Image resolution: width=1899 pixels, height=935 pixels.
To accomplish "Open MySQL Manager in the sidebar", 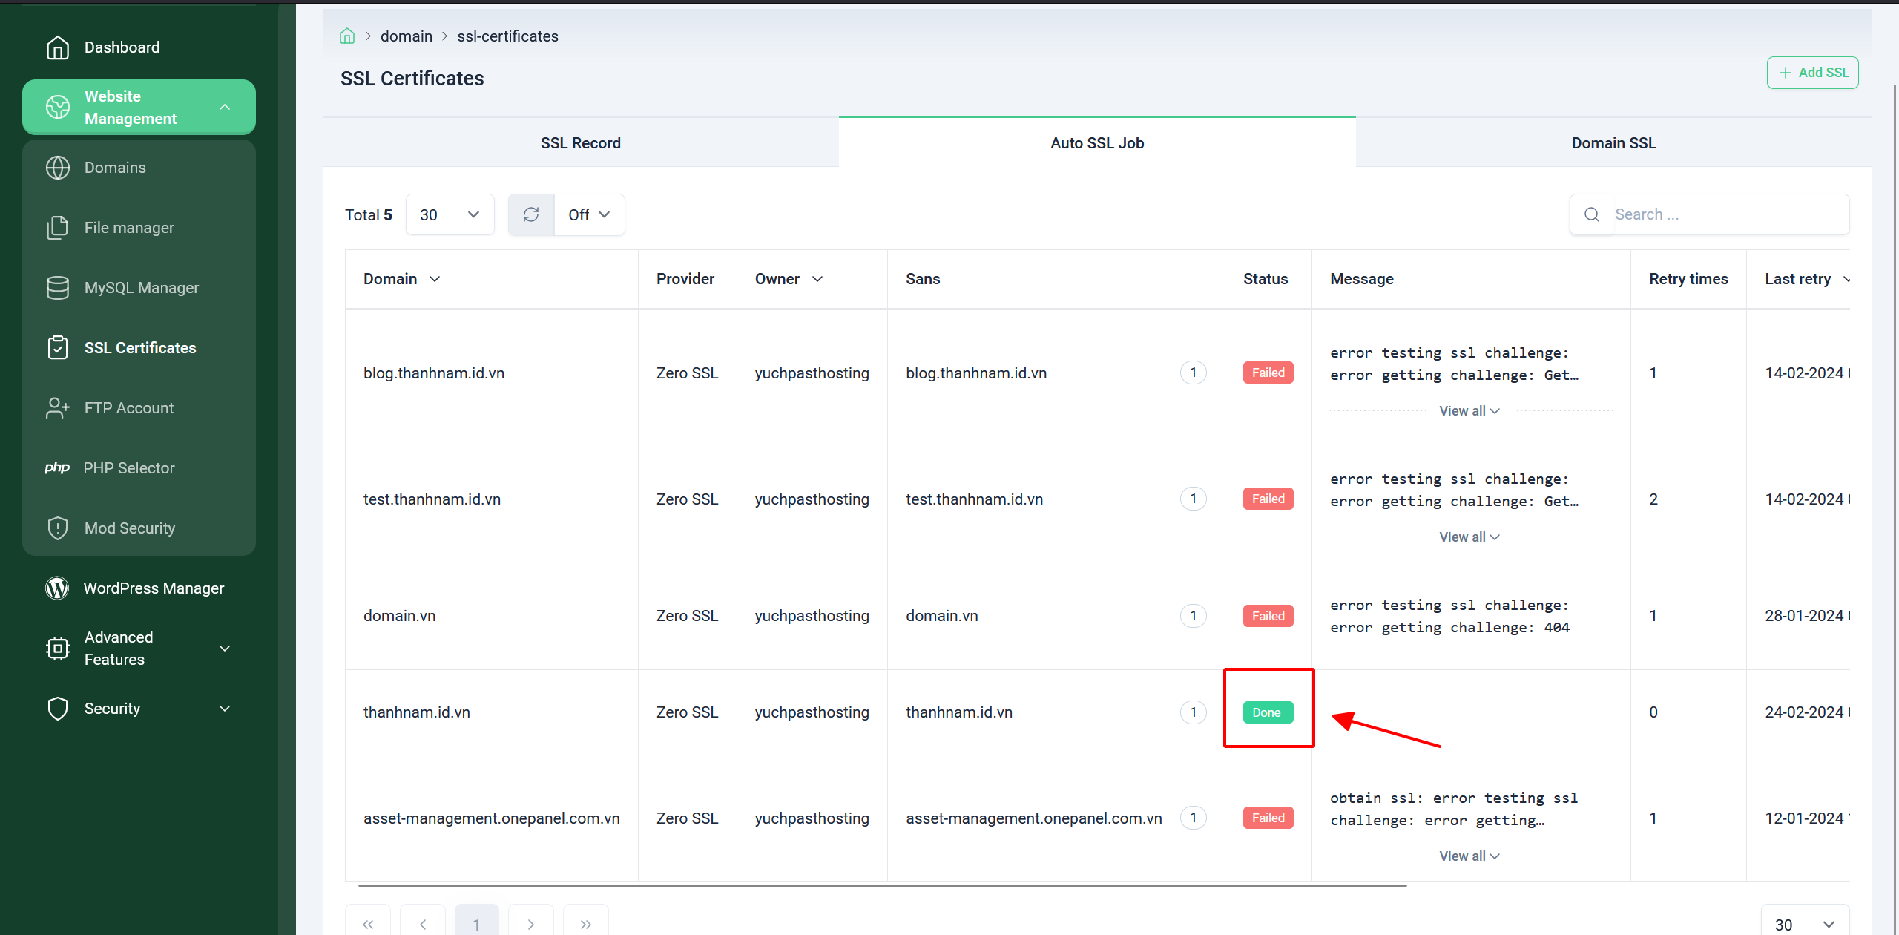I will [139, 288].
